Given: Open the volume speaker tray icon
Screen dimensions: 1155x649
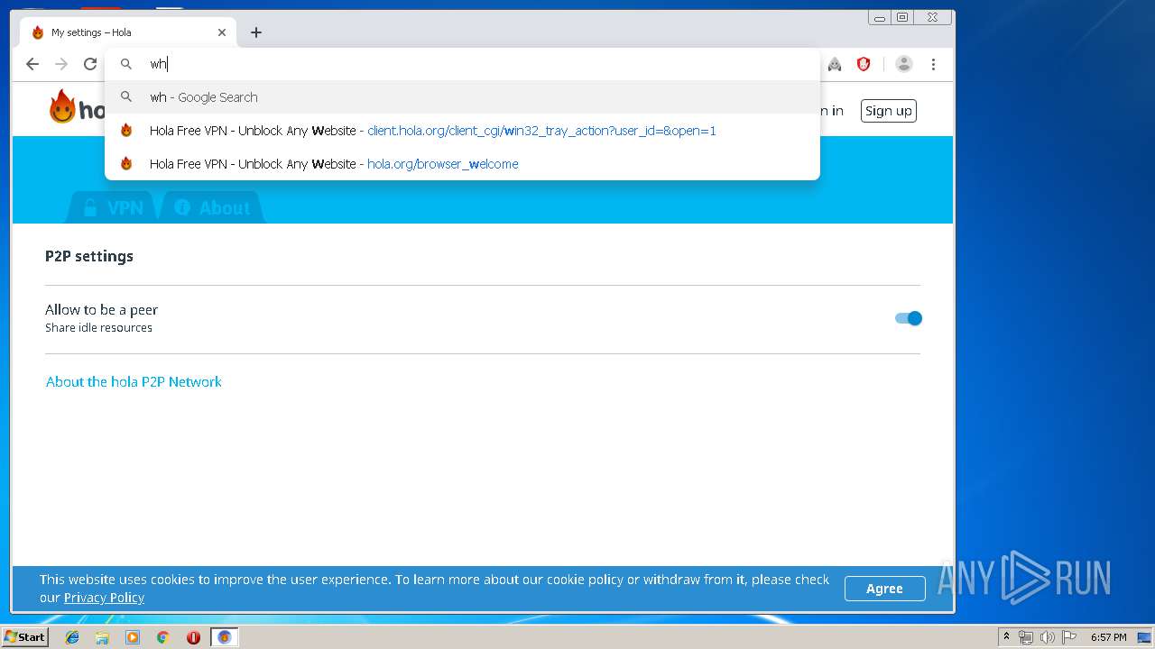Looking at the screenshot, I should pyautogui.click(x=1047, y=637).
